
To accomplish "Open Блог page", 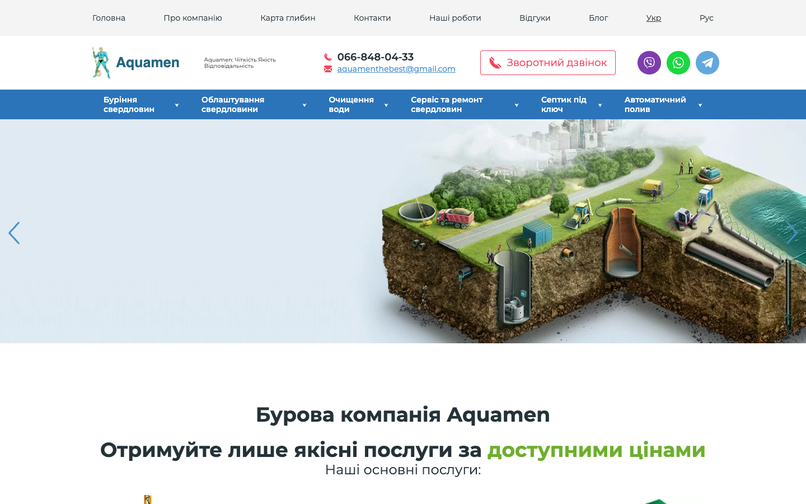I will point(598,18).
